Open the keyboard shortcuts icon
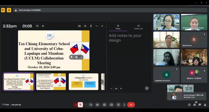Screen dimensions: 209x112 [x=79, y=26]
